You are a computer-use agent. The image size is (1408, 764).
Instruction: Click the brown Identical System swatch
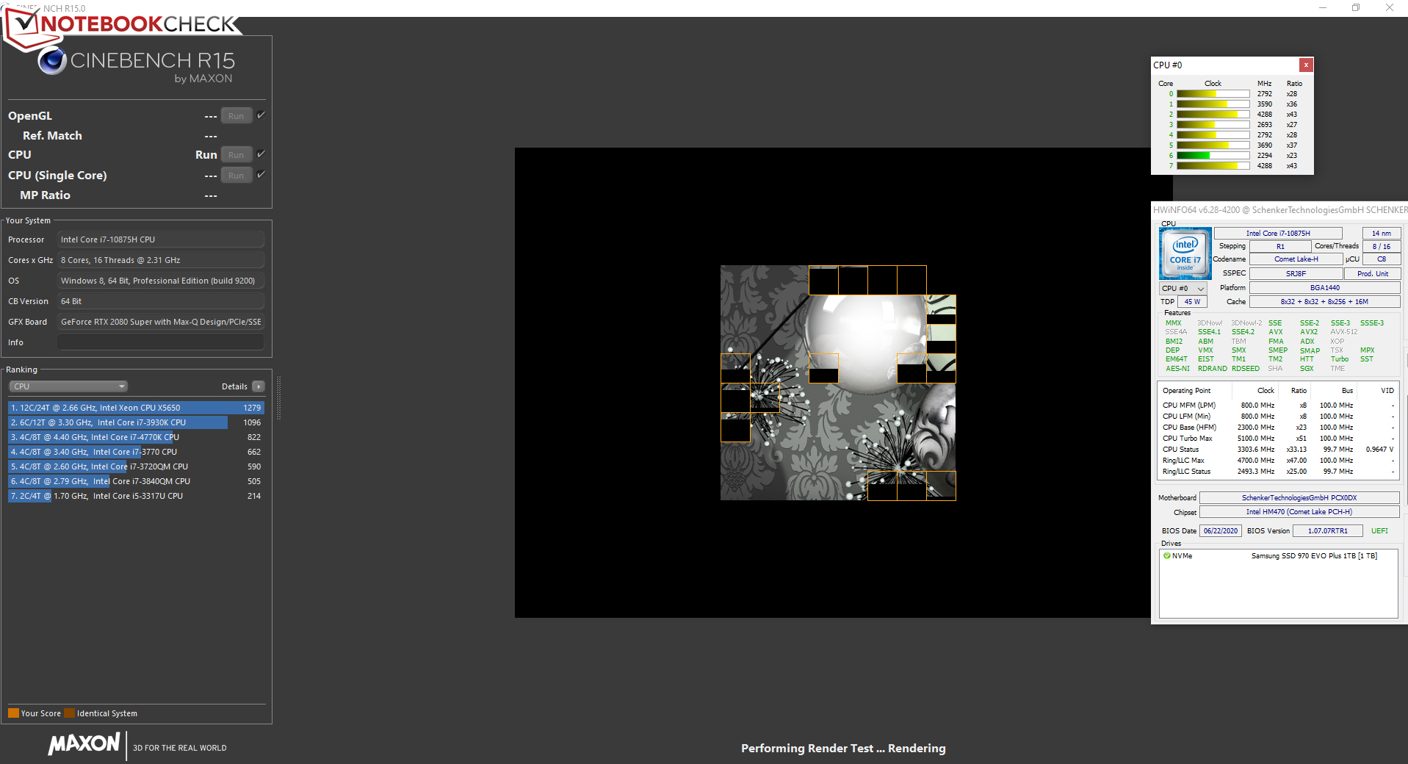[x=69, y=713]
